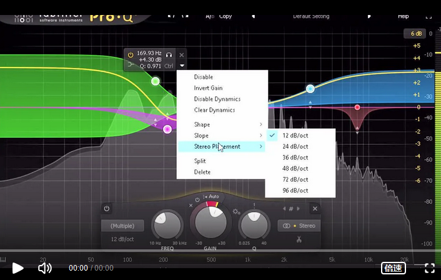441x280 pixels.
Task: Open the band tooltip dropdown arrow
Action: tap(182, 66)
